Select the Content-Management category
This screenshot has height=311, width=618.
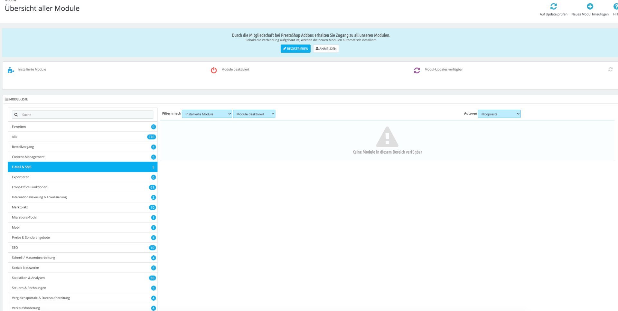coord(83,157)
